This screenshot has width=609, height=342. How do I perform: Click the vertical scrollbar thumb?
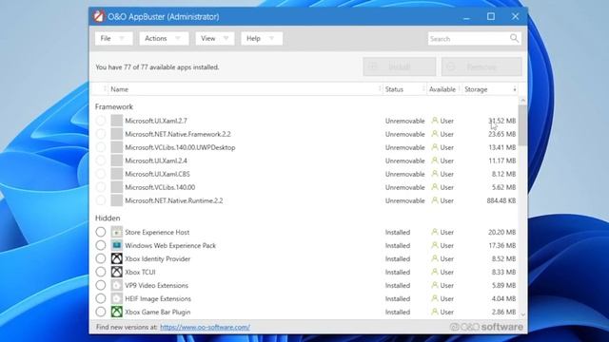(522, 124)
